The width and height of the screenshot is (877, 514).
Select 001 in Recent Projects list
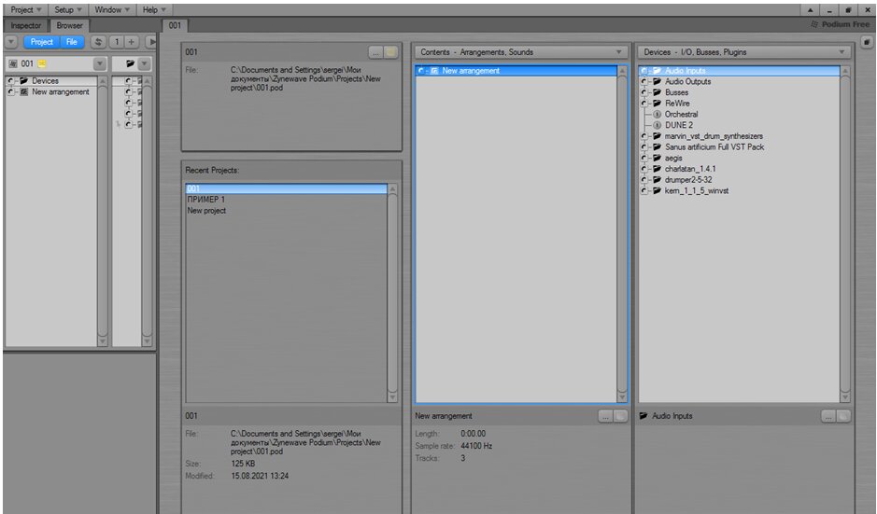pyautogui.click(x=286, y=188)
